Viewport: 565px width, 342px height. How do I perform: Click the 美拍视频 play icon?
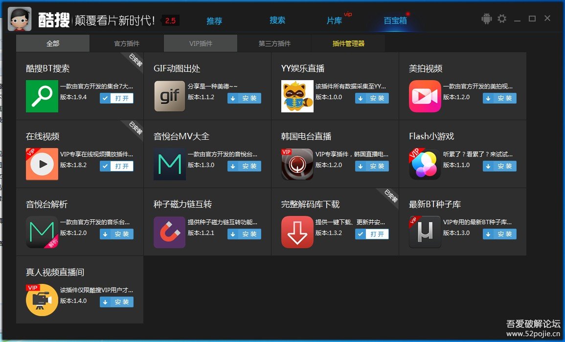[425, 96]
